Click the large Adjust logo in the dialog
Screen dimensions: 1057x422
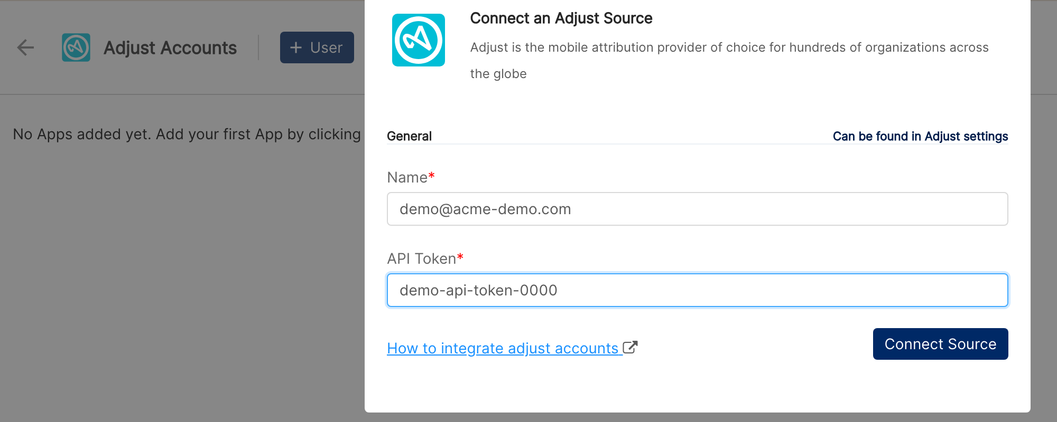(419, 40)
